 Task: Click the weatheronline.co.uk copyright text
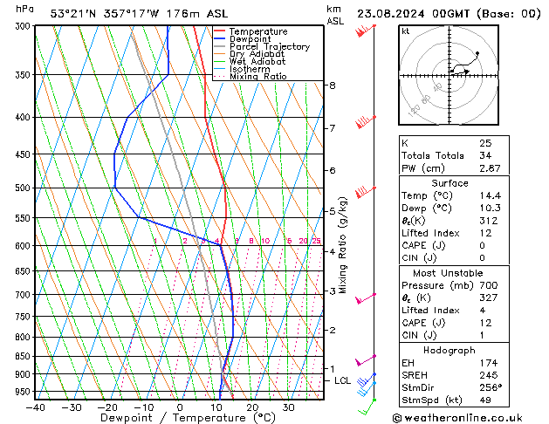pos(457,418)
